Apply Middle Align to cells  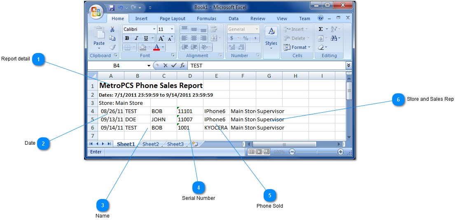tap(194, 29)
